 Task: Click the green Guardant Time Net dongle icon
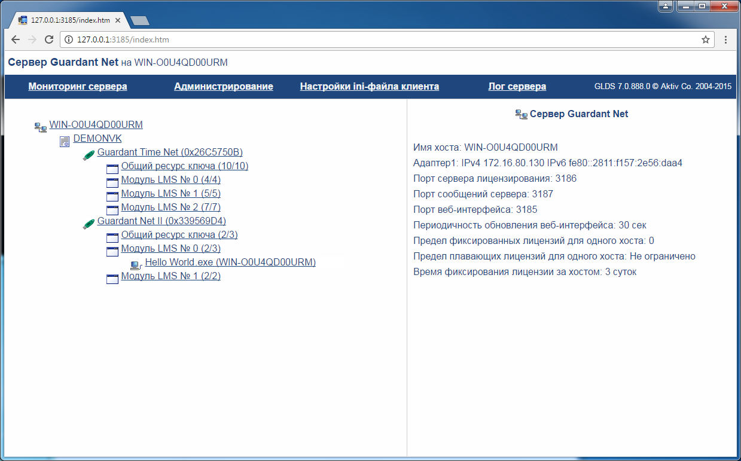pos(89,155)
